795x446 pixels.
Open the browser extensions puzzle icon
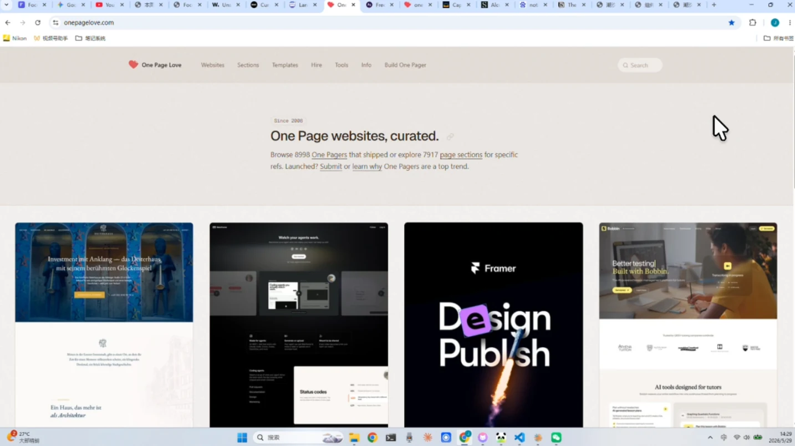(752, 23)
